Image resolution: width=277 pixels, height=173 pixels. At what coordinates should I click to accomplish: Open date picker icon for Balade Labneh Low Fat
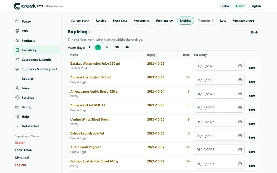point(240,136)
